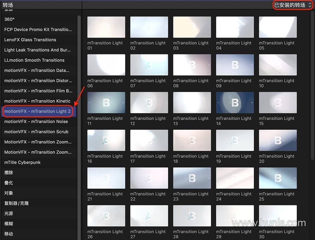Click the mTransition Light 30 thumbnail
The height and width of the screenshot is (240, 315).
point(278,216)
